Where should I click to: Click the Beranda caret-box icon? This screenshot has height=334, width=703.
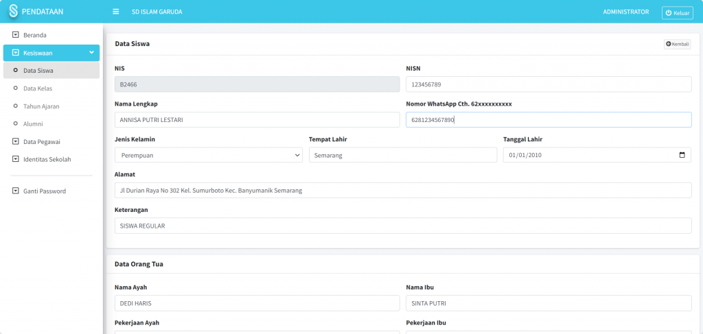point(16,35)
